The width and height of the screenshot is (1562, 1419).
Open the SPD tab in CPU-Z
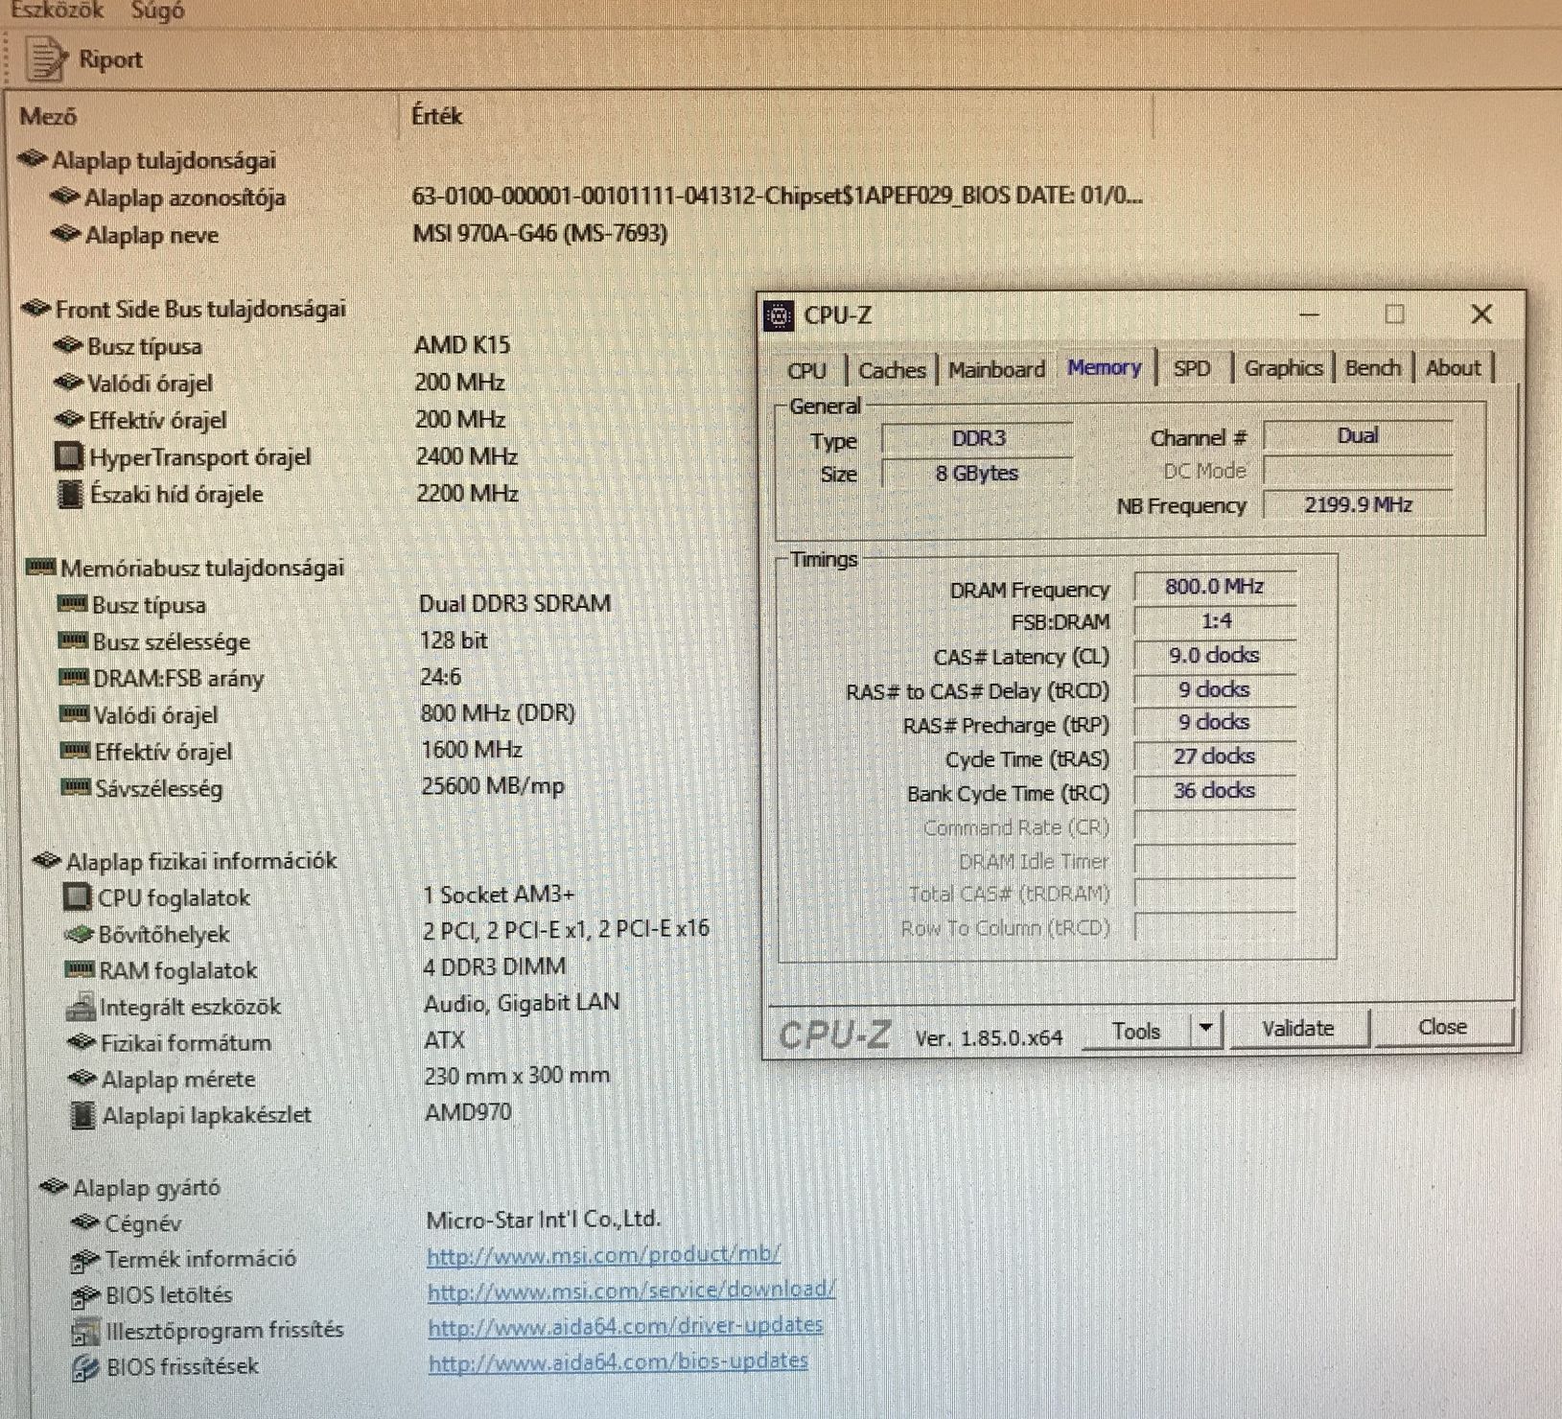coord(1192,368)
